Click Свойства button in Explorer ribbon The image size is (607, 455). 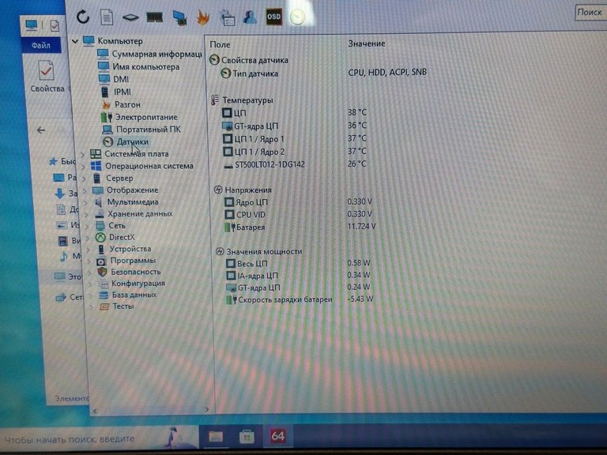(47, 76)
